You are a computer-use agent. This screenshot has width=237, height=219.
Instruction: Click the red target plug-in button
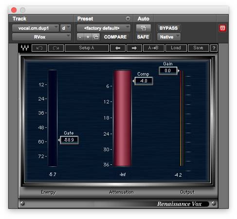coord(222,28)
